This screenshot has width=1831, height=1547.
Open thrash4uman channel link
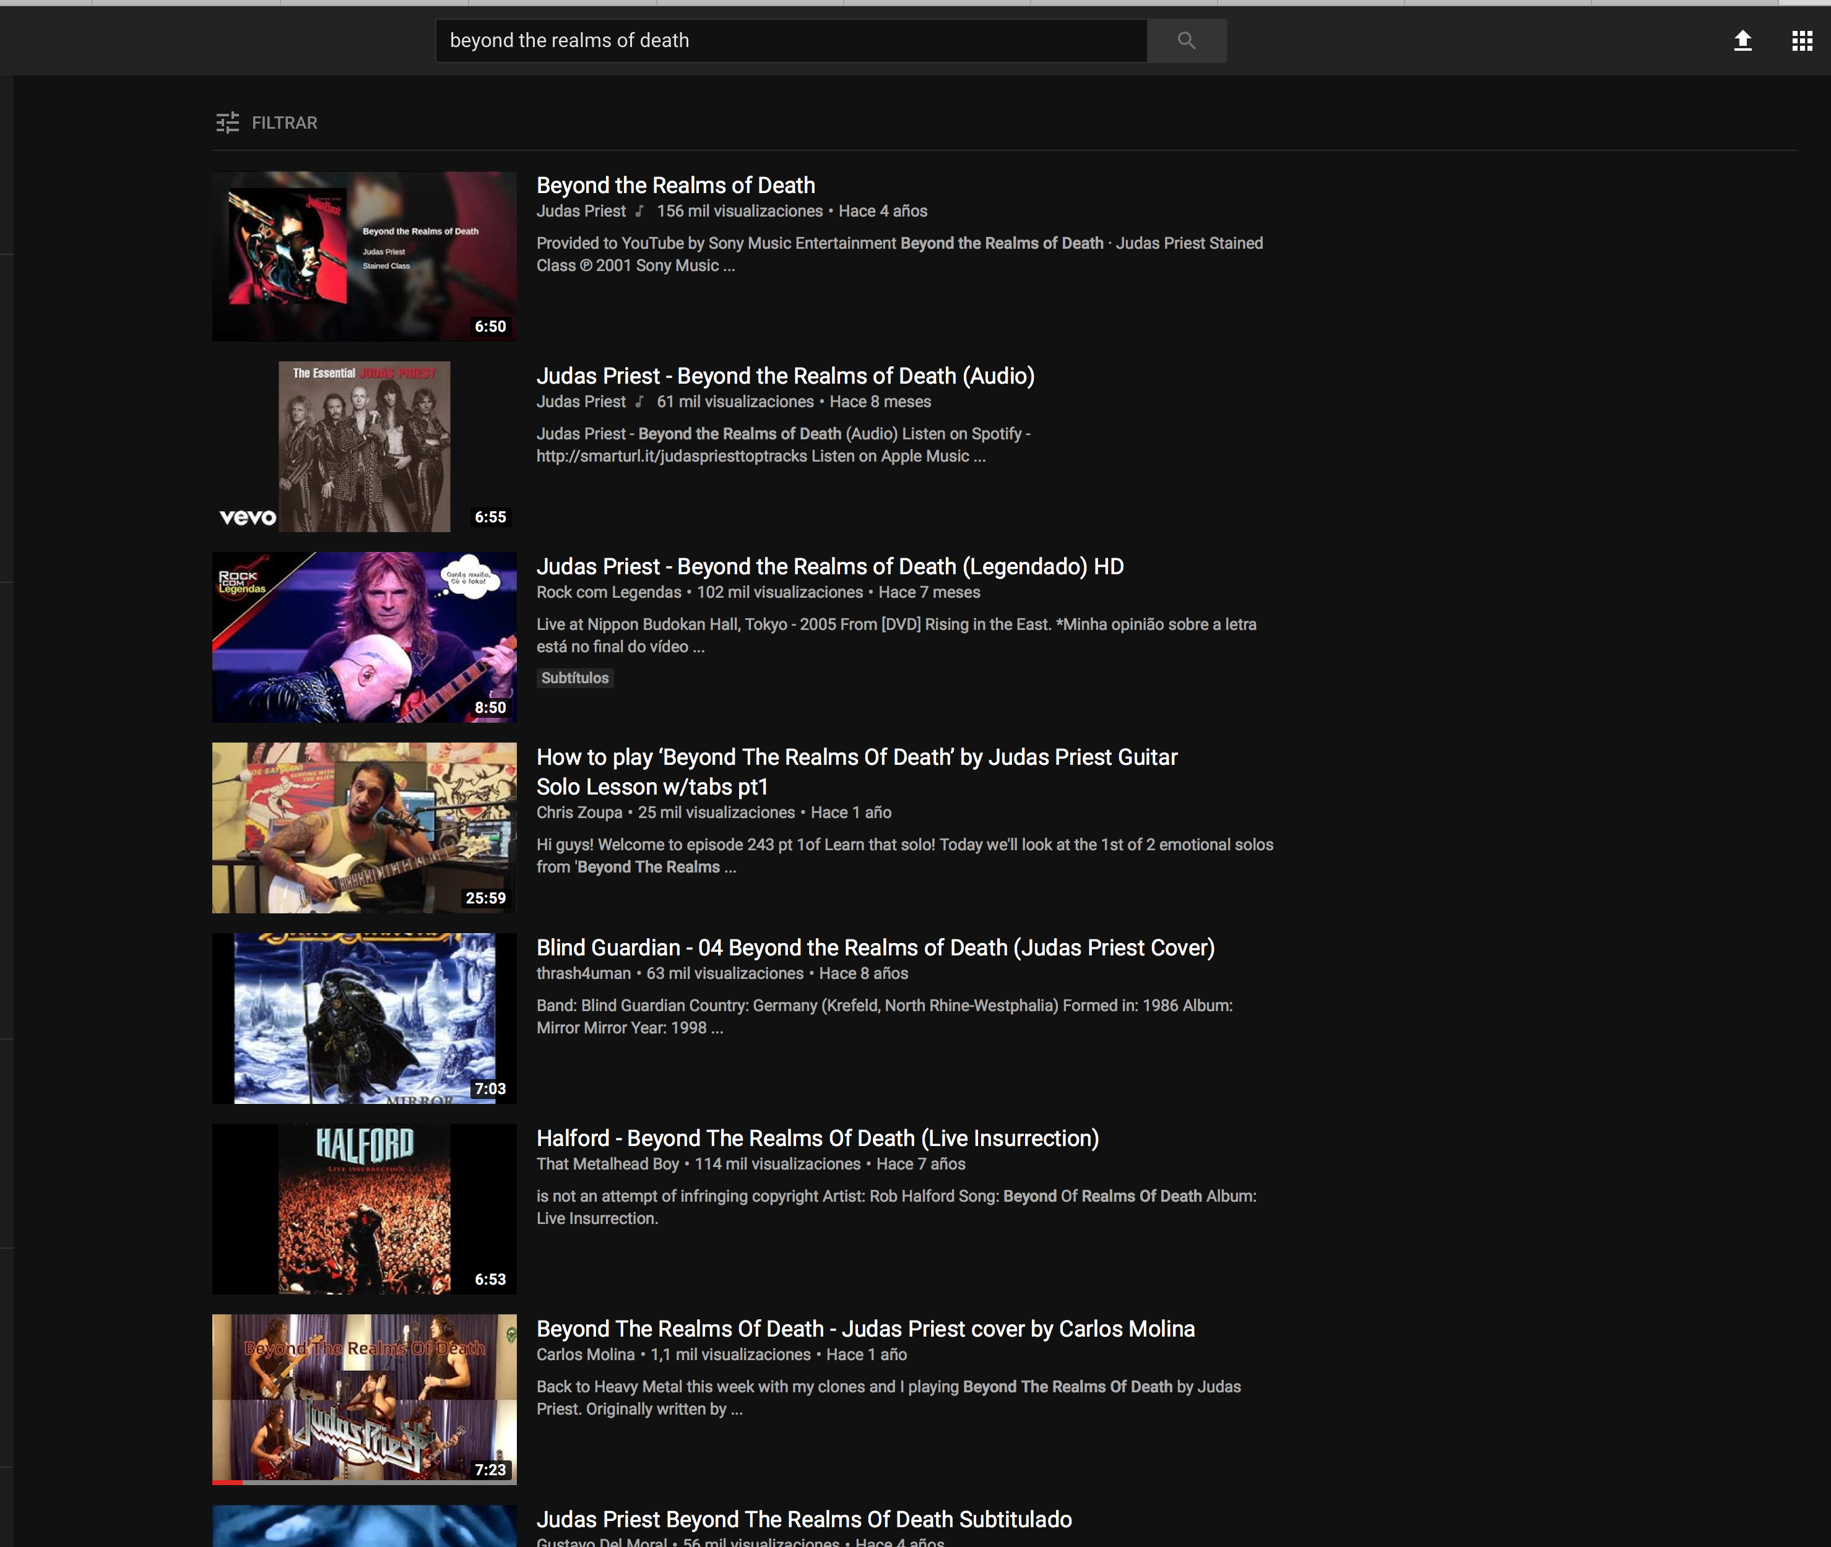click(584, 973)
